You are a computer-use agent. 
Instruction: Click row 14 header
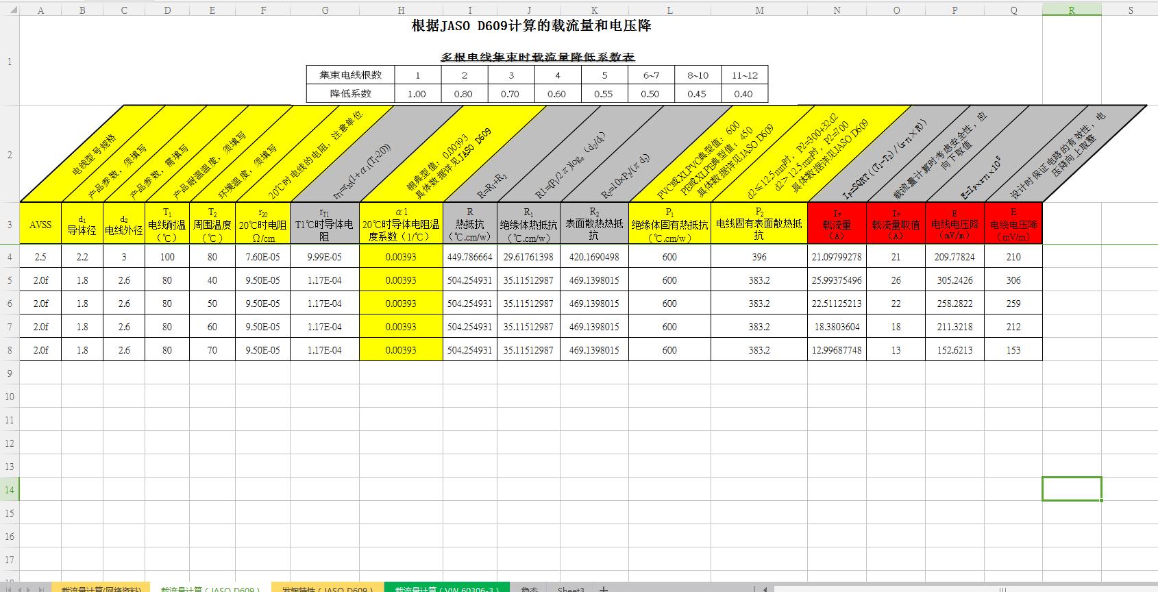click(10, 489)
